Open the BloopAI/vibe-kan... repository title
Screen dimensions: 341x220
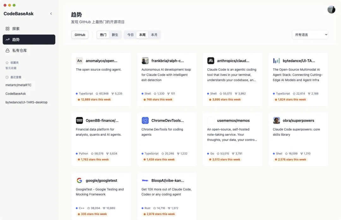(x=168, y=181)
